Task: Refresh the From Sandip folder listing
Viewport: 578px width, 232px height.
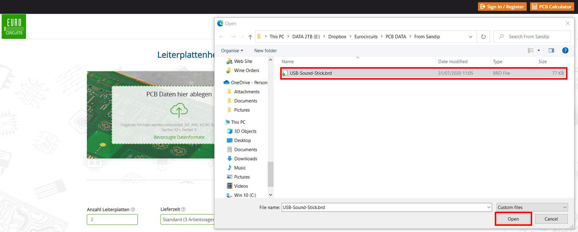Action: [x=483, y=37]
